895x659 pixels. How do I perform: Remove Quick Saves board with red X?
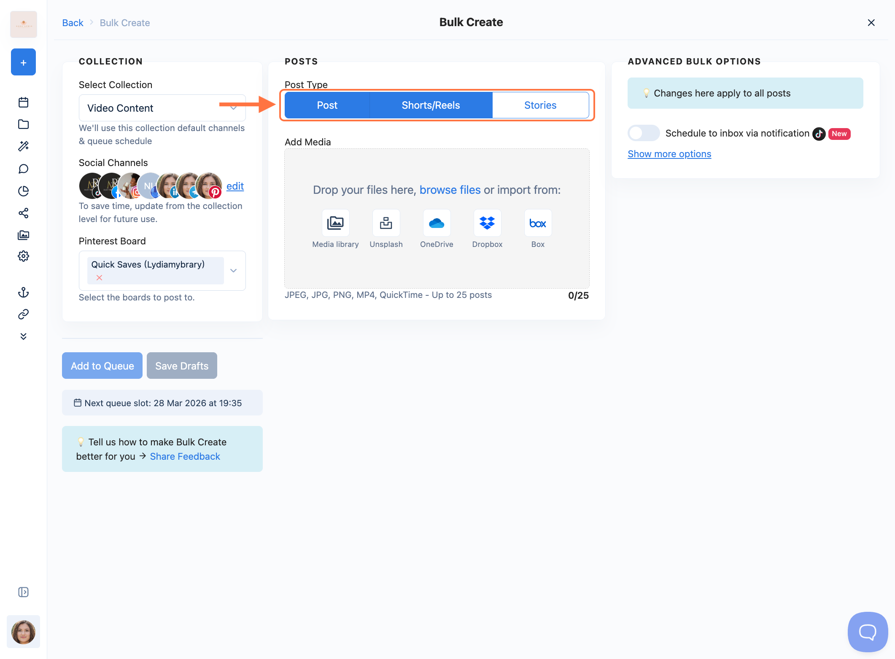(99, 278)
